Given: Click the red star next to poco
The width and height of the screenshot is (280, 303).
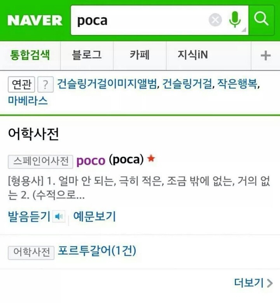Looking at the screenshot, I should (151, 158).
